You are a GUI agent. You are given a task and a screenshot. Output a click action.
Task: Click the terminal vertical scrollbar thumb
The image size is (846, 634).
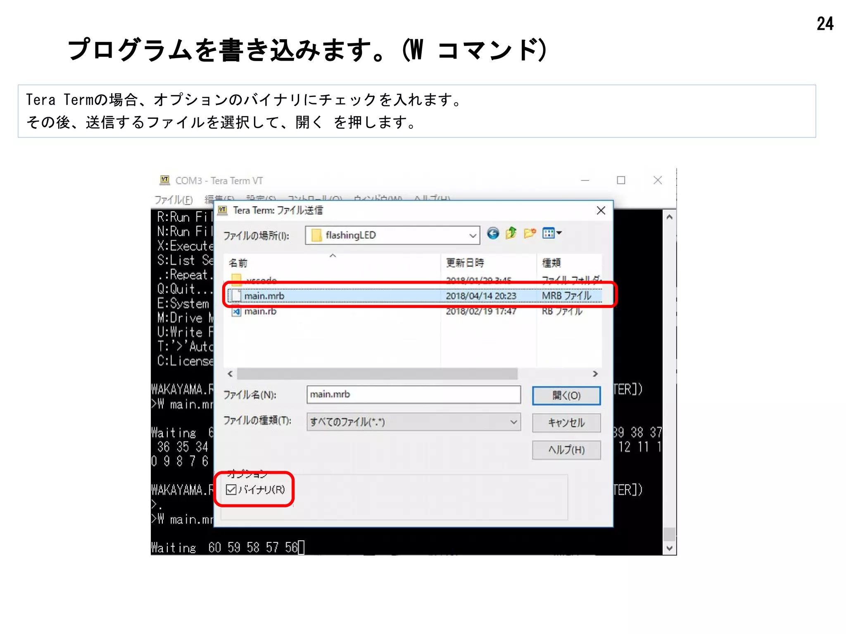point(670,534)
